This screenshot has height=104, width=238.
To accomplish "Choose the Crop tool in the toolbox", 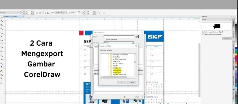I will (x=2, y=25).
